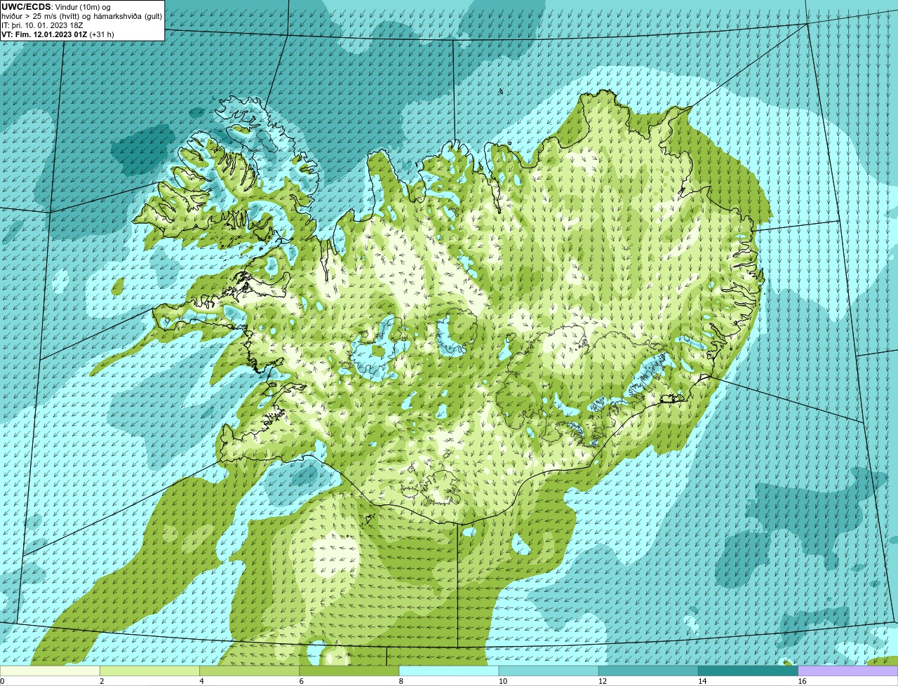Click the medium teal 12–14 legend swatch
The image size is (898, 686).
point(648,671)
